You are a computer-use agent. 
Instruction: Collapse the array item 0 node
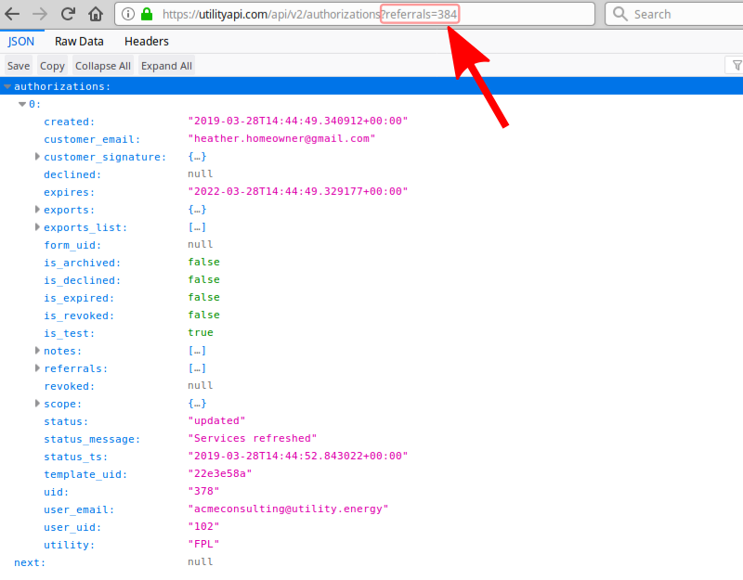tap(22, 104)
